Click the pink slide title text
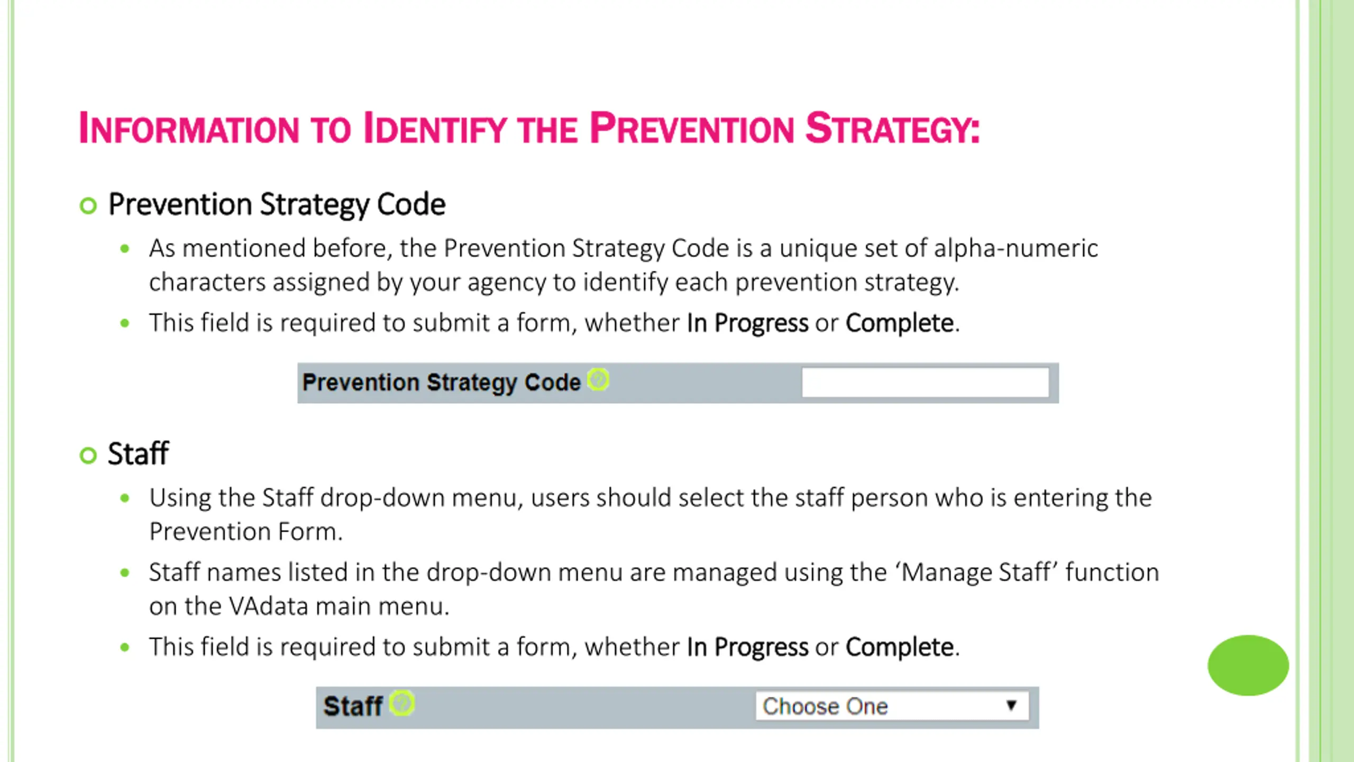Viewport: 1354px width, 762px height. [x=529, y=128]
